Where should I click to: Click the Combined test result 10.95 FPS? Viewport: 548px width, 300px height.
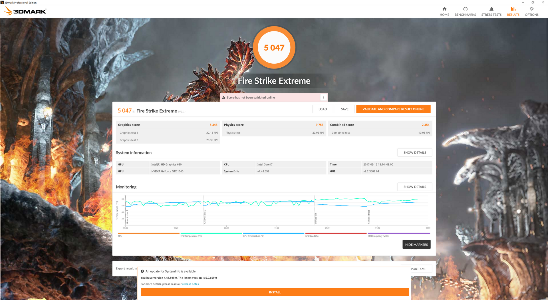[x=424, y=133]
